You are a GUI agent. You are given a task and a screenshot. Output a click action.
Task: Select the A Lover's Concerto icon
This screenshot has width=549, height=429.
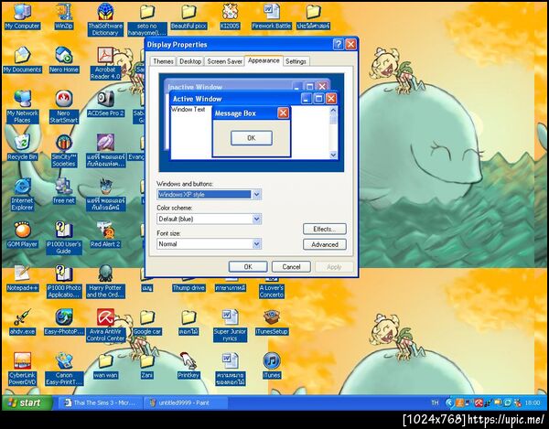[272, 287]
